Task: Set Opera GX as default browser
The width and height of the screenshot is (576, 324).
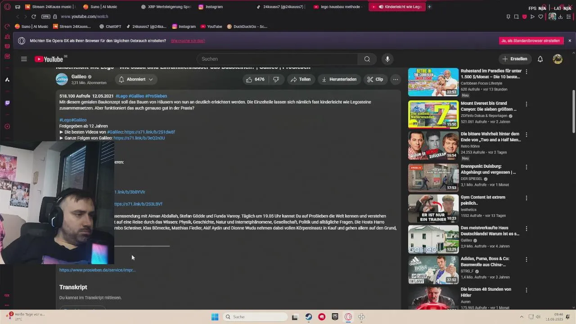Action: coord(531,40)
